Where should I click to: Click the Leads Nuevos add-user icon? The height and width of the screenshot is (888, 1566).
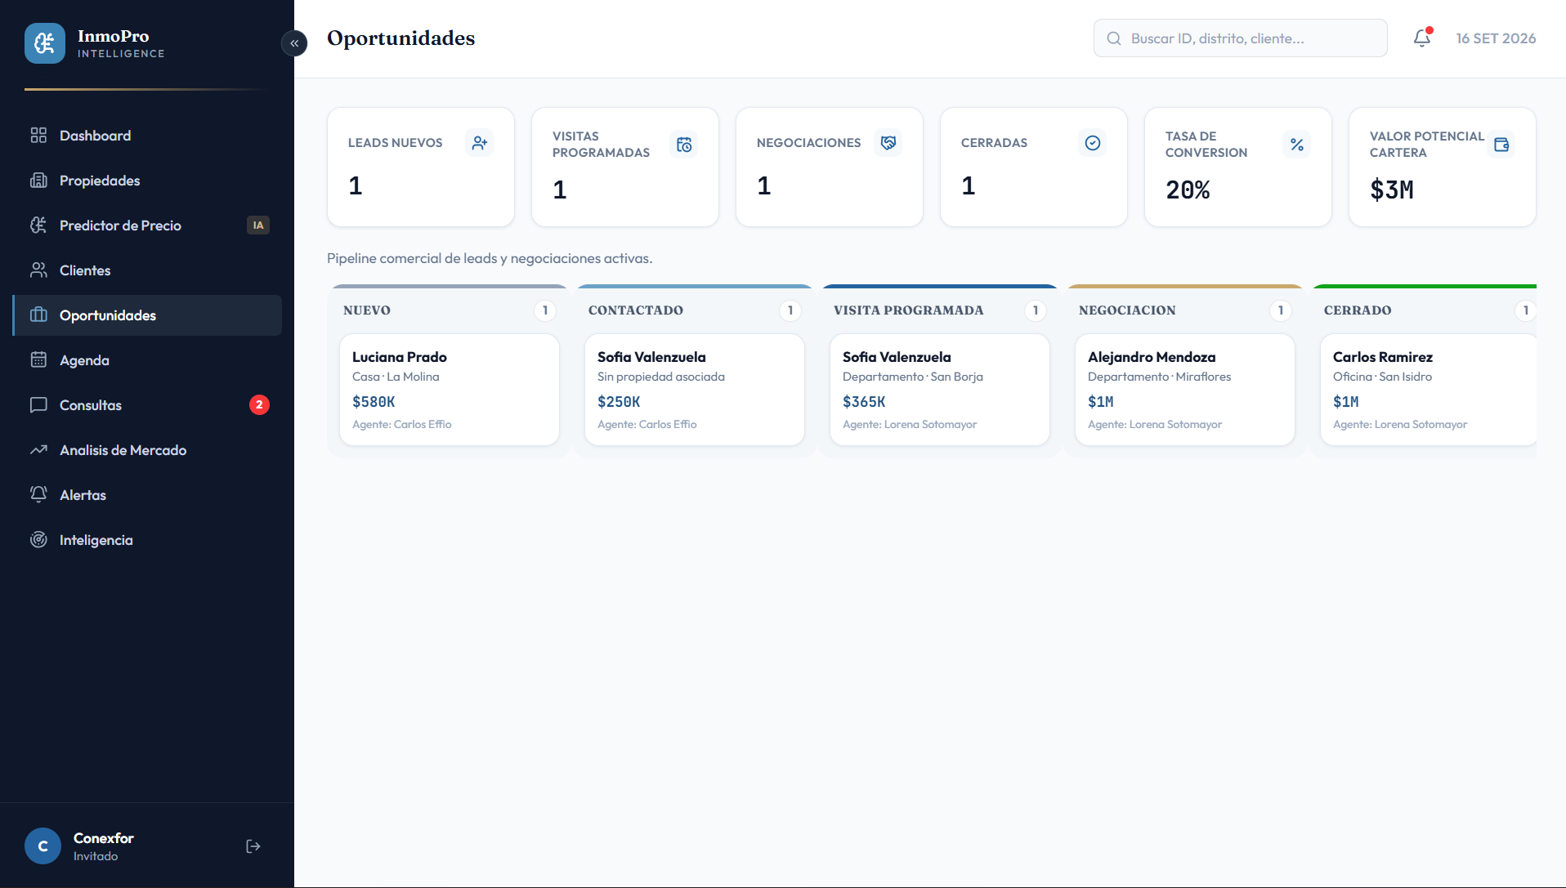tap(480, 143)
